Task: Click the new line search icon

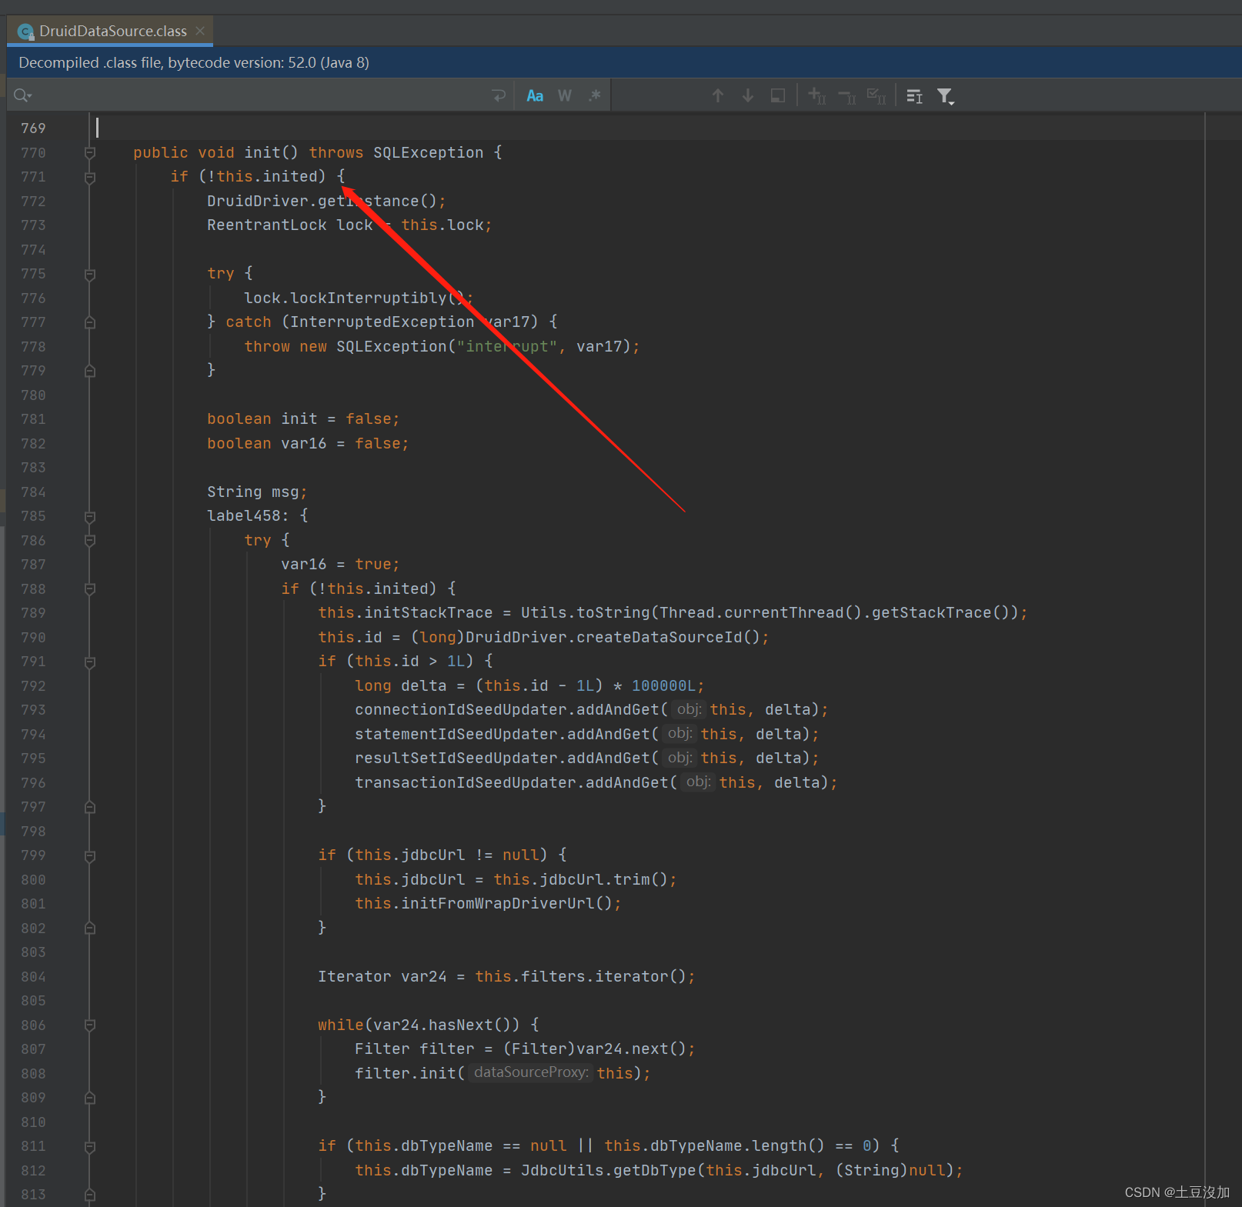Action: [499, 95]
